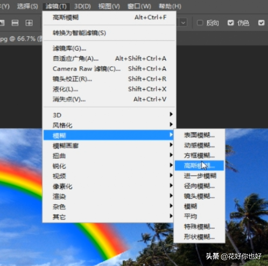Viewport: 268px width, 266px height.
Task: Click the stacked-bars gradient style icon
Action: point(15,23)
